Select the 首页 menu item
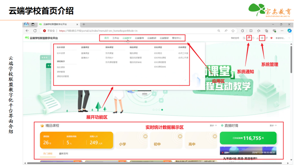The width and height of the screenshot is (294, 165). click(107, 38)
